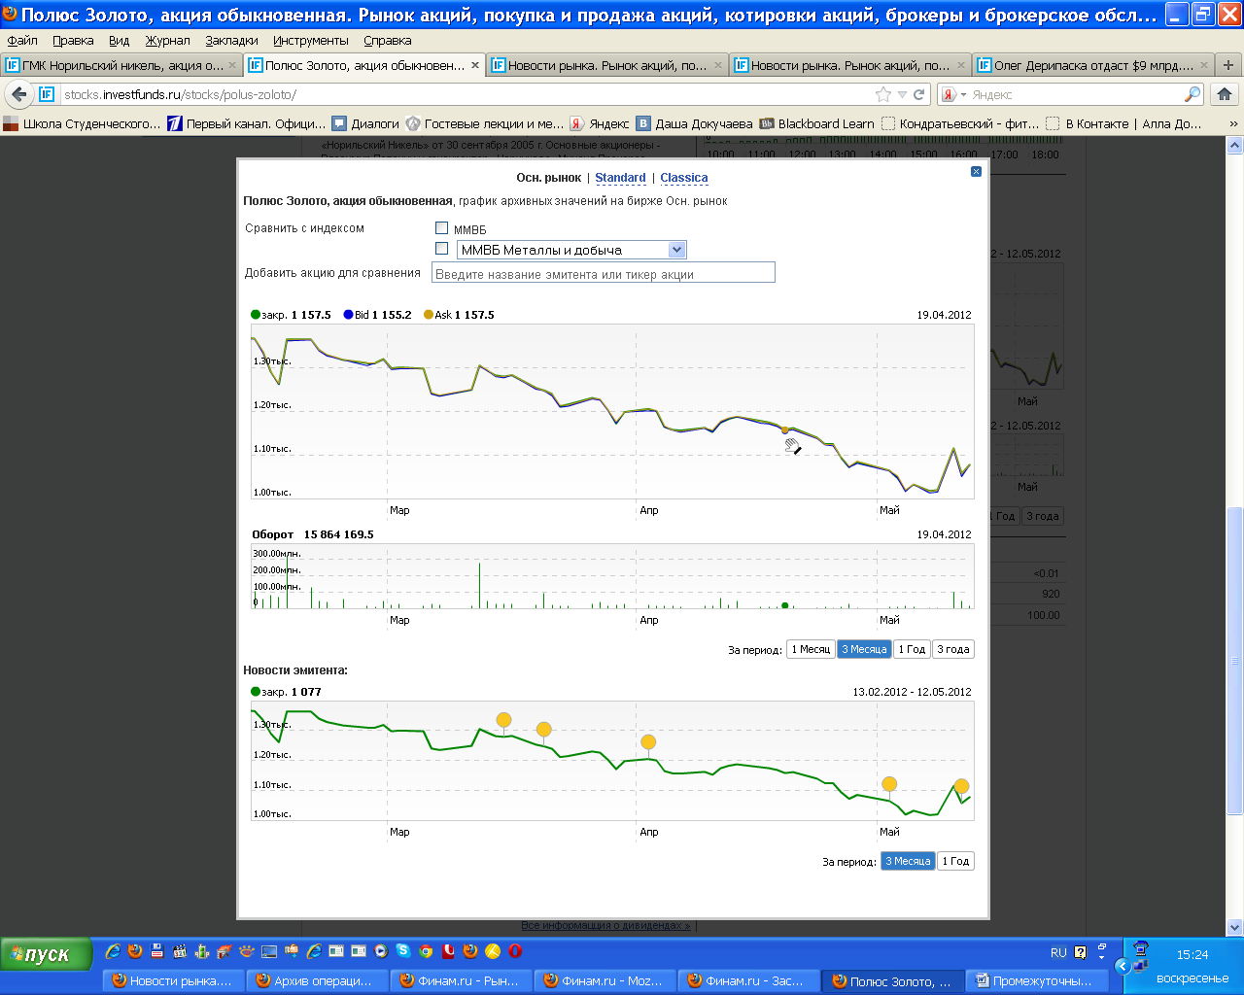The width and height of the screenshot is (1244, 995).
Task: Expand hidden tray icons with the arrow
Action: (1123, 966)
